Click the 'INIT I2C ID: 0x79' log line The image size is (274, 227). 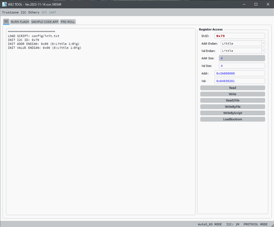[23, 40]
